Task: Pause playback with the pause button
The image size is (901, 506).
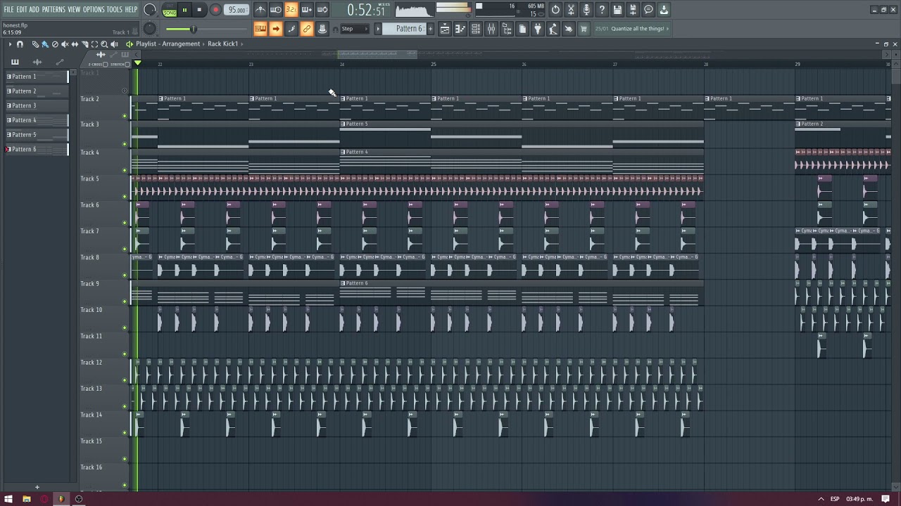Action: coord(184,10)
